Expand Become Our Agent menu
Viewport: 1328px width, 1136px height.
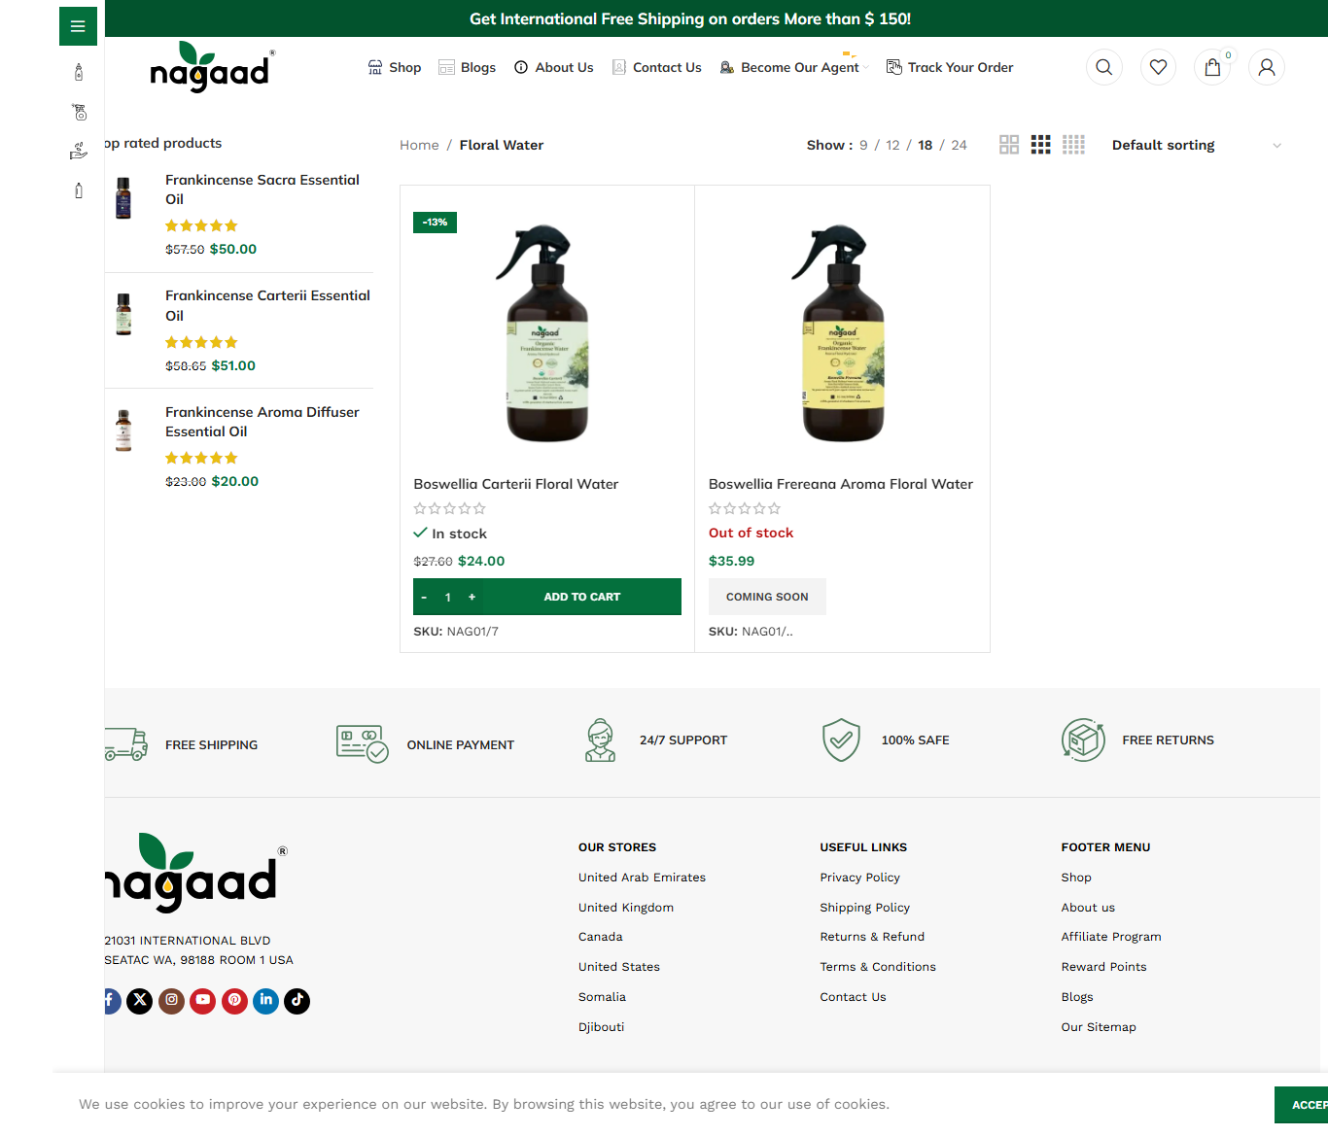coord(794,67)
